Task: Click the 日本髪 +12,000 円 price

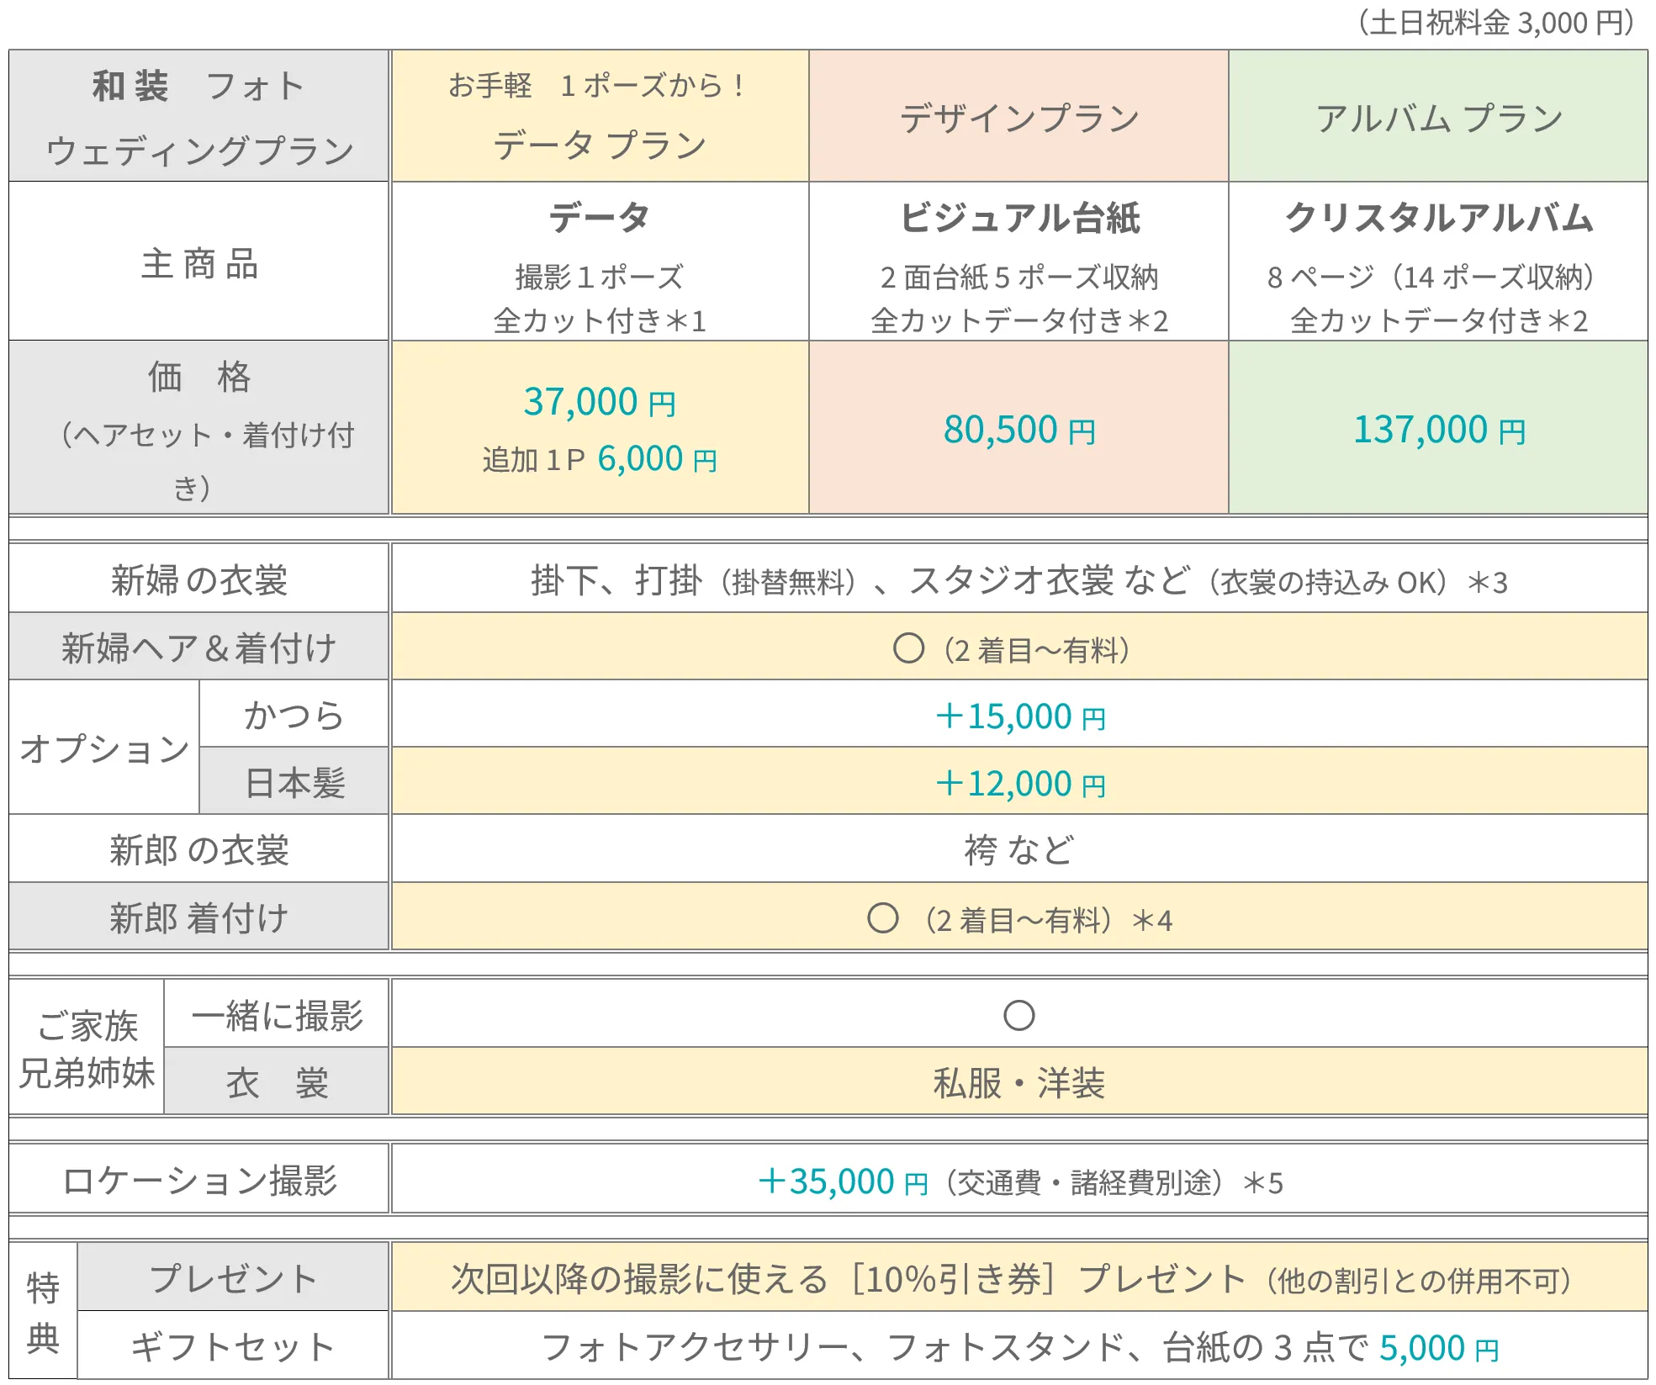Action: coord(1019,784)
